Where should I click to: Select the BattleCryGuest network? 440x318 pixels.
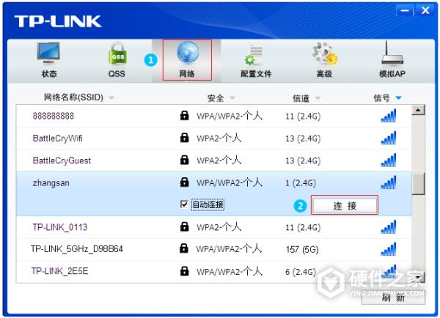(62, 160)
